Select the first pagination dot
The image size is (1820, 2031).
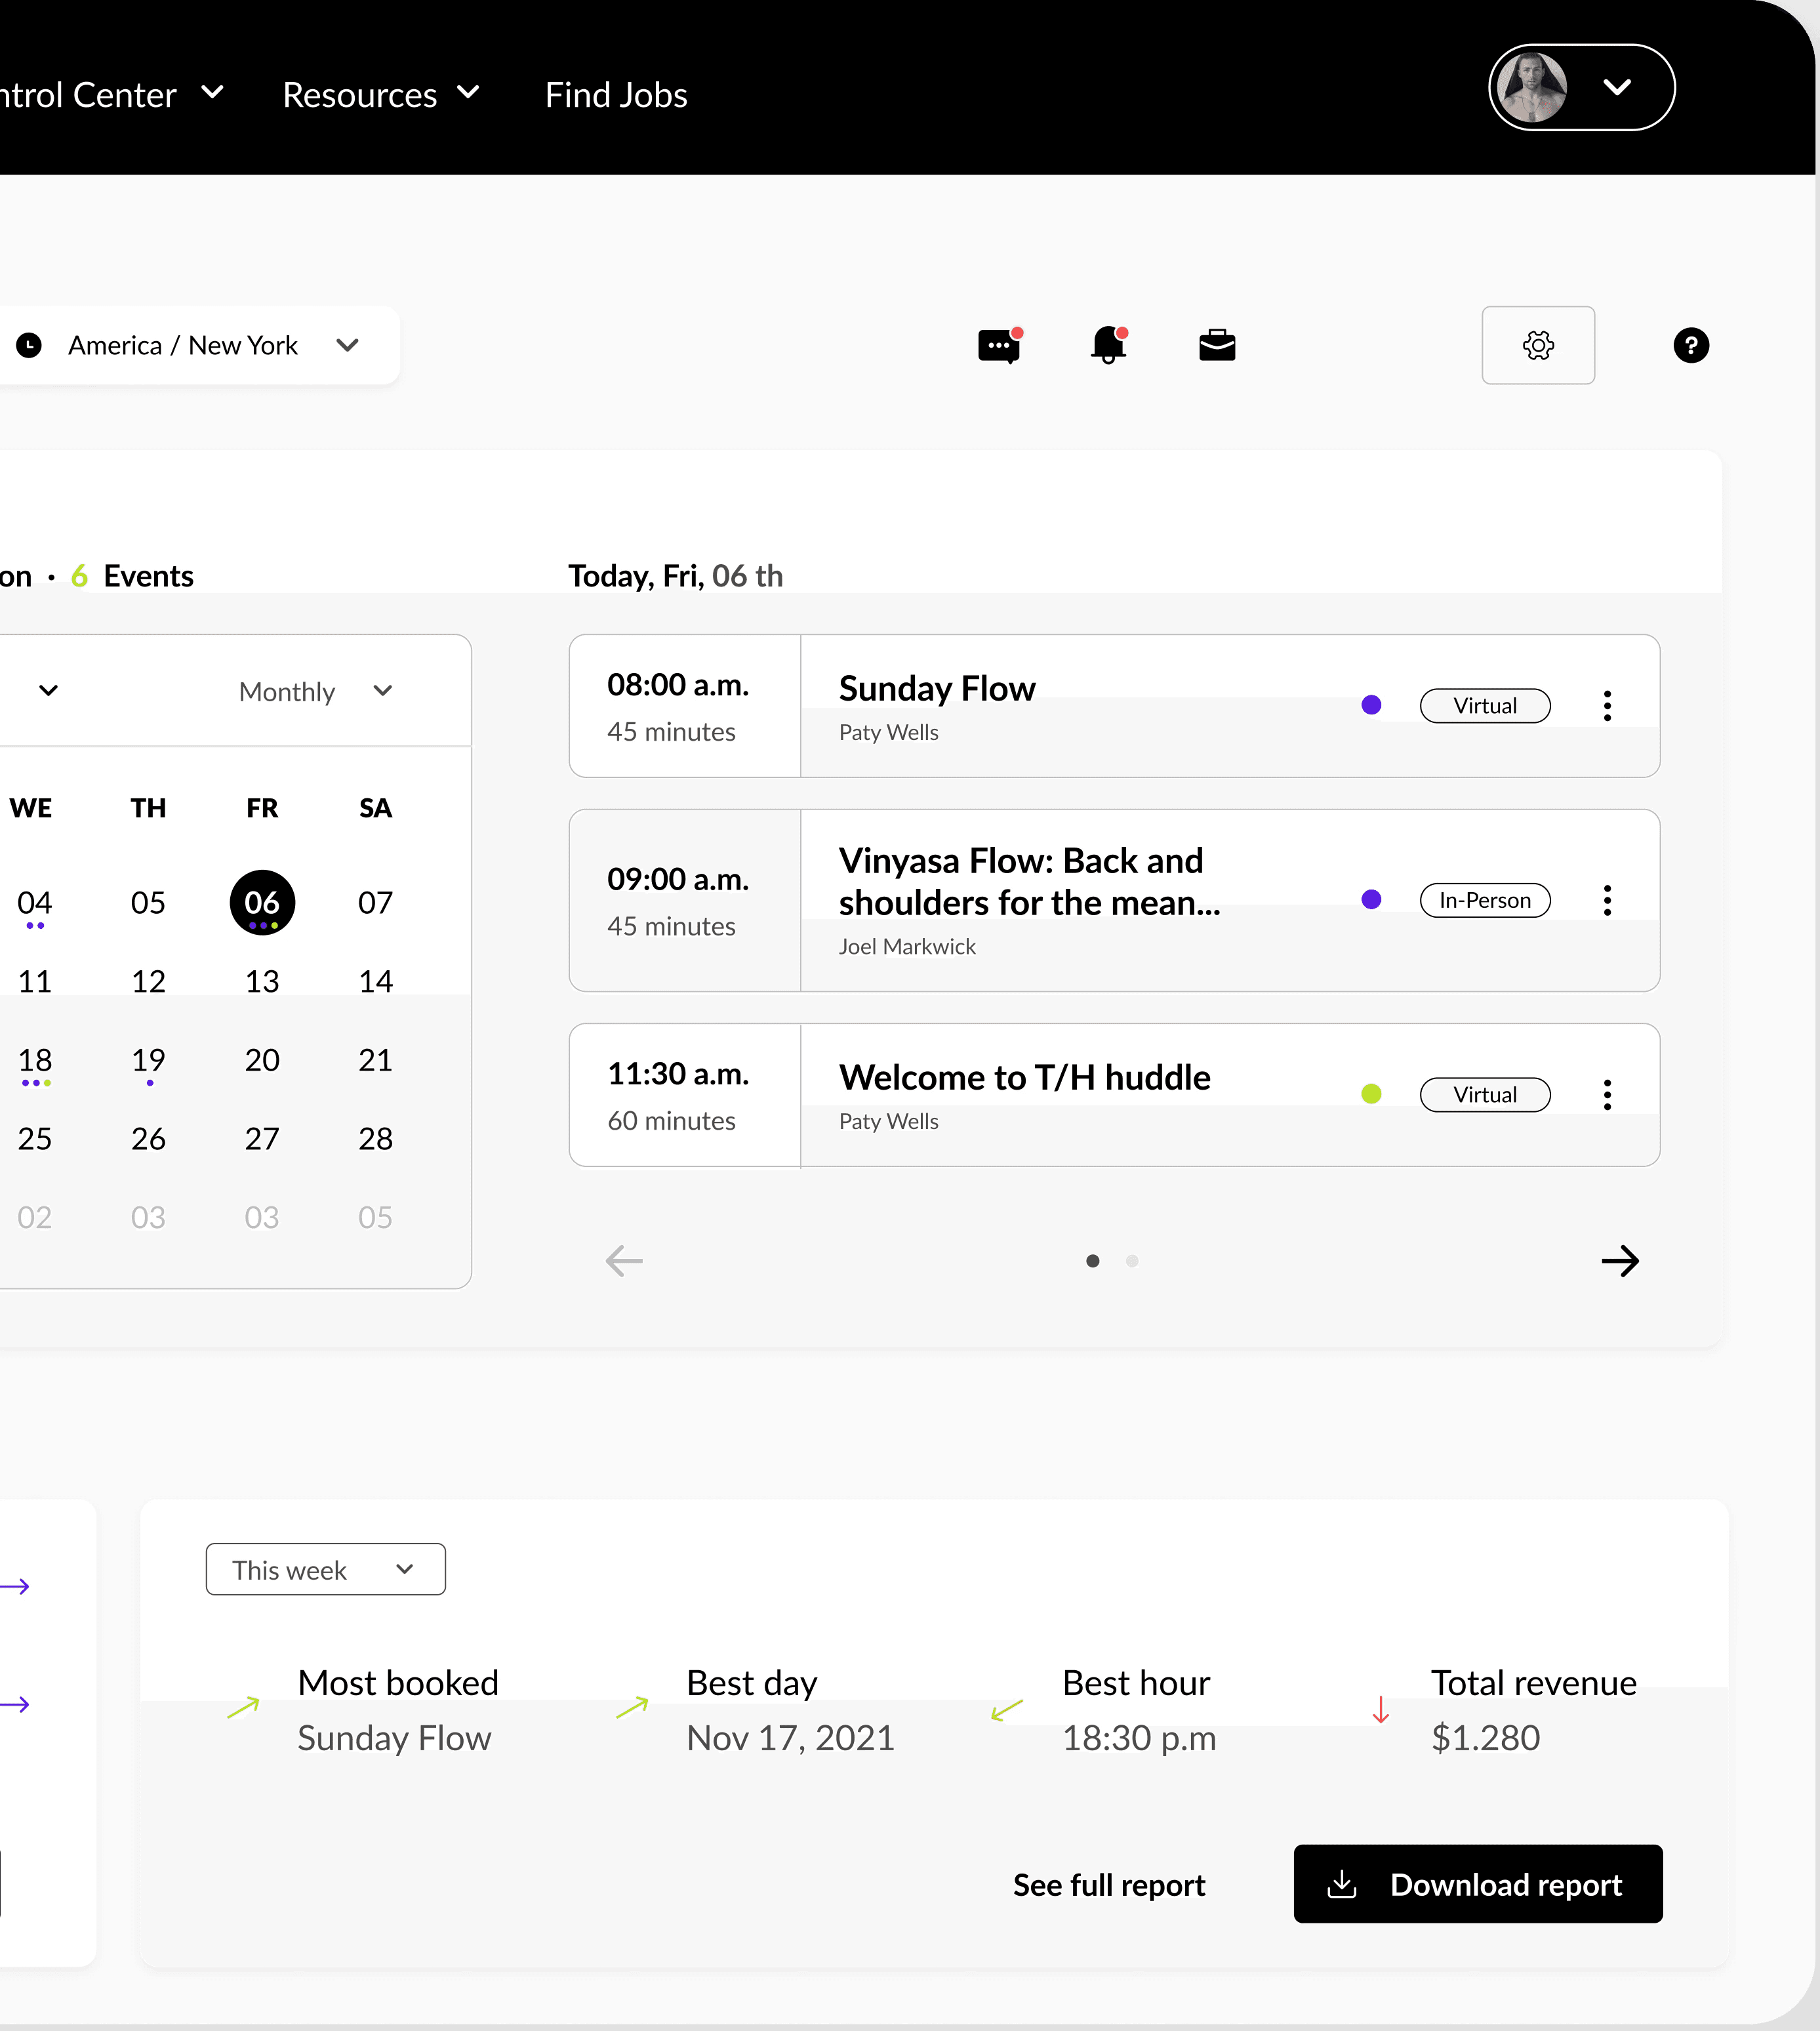1093,1261
